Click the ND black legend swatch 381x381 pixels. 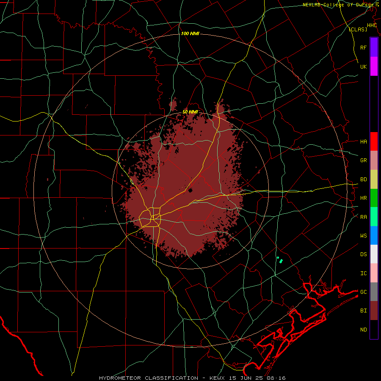coord(374,329)
